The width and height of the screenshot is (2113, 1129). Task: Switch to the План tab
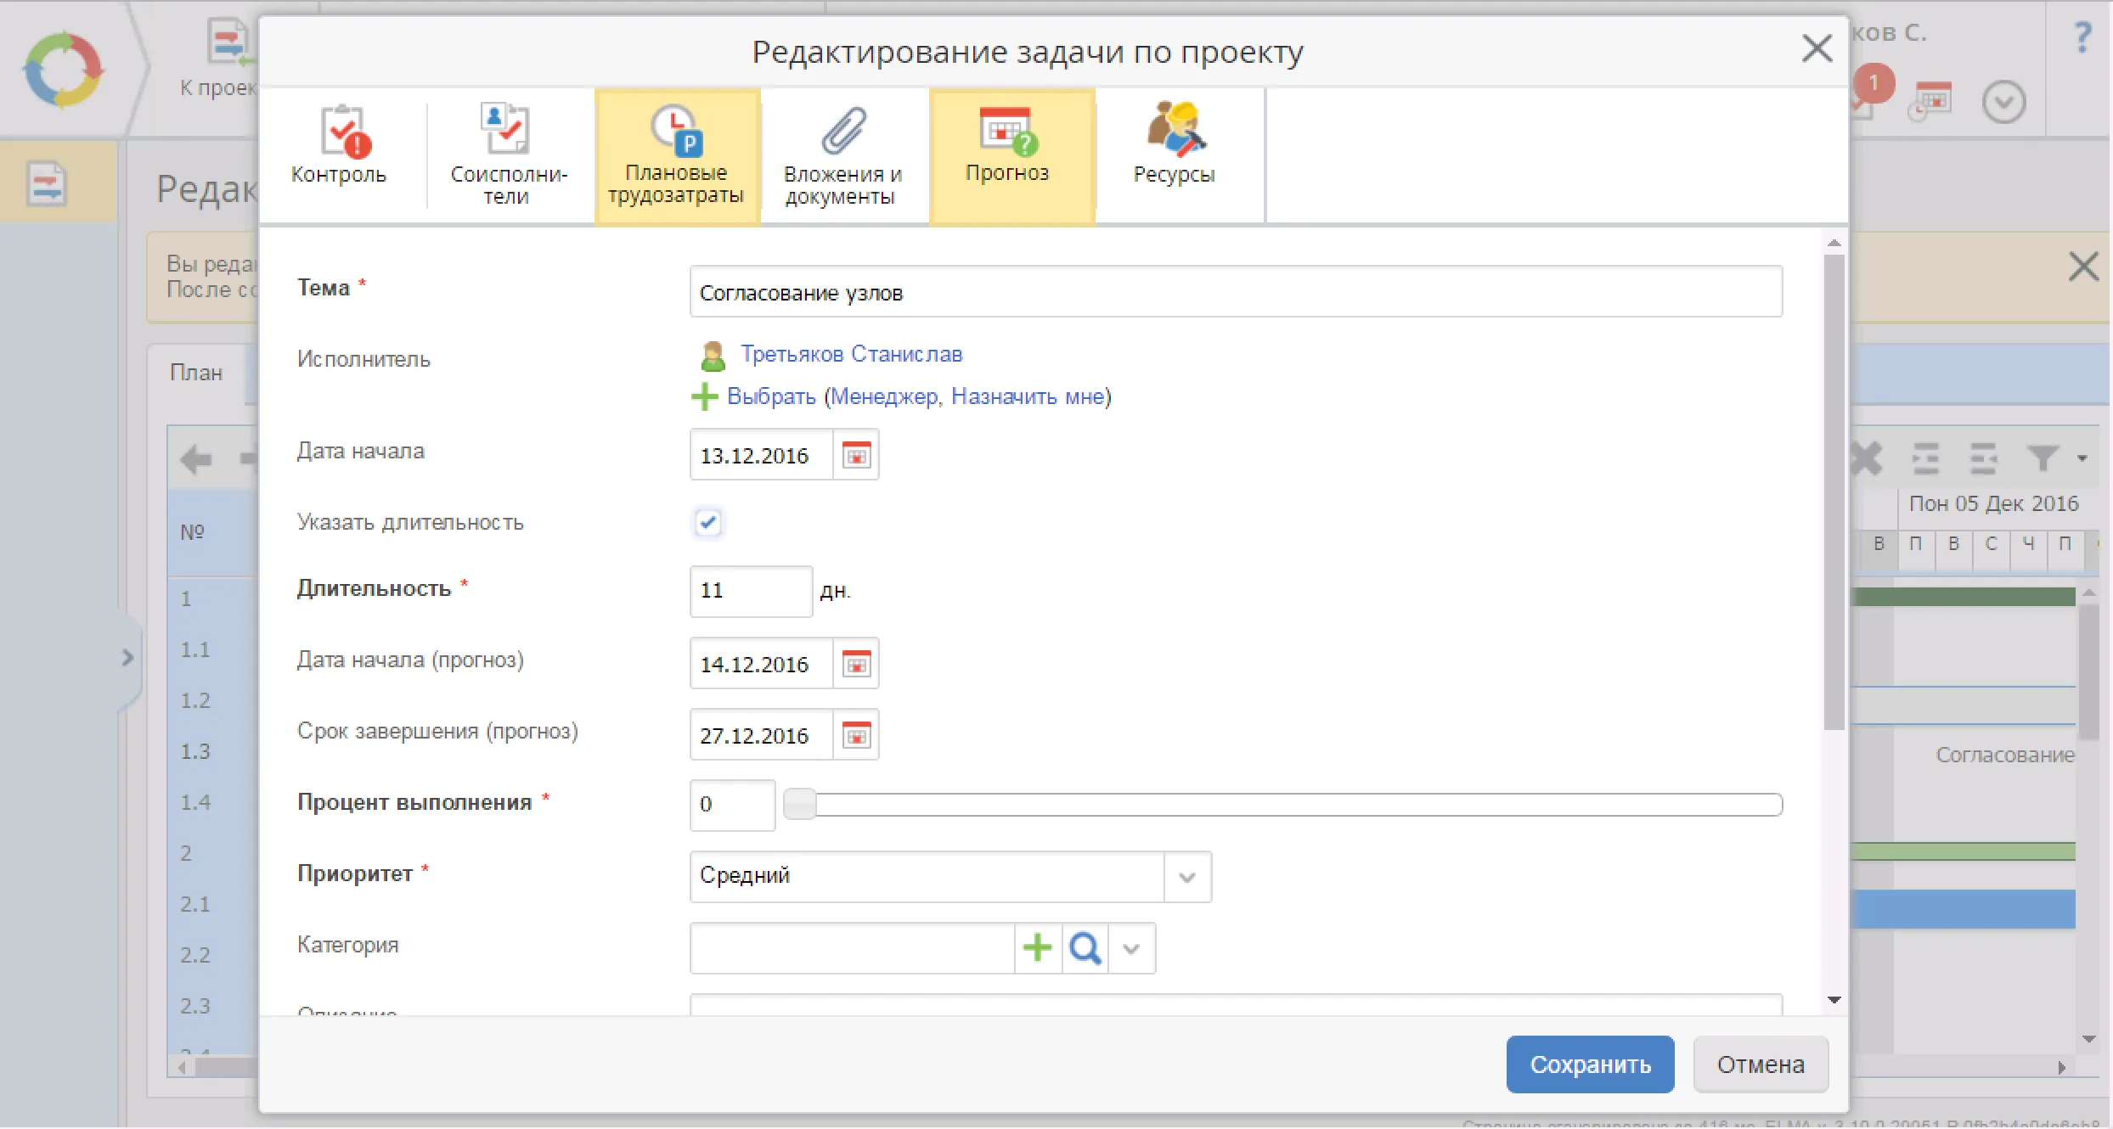[196, 374]
